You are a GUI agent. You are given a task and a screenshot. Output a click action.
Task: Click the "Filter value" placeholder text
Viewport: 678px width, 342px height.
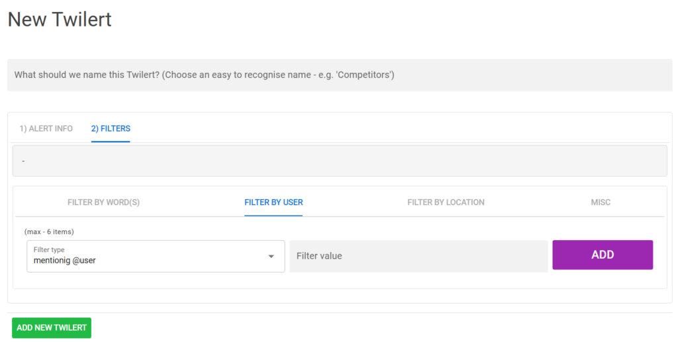point(319,256)
